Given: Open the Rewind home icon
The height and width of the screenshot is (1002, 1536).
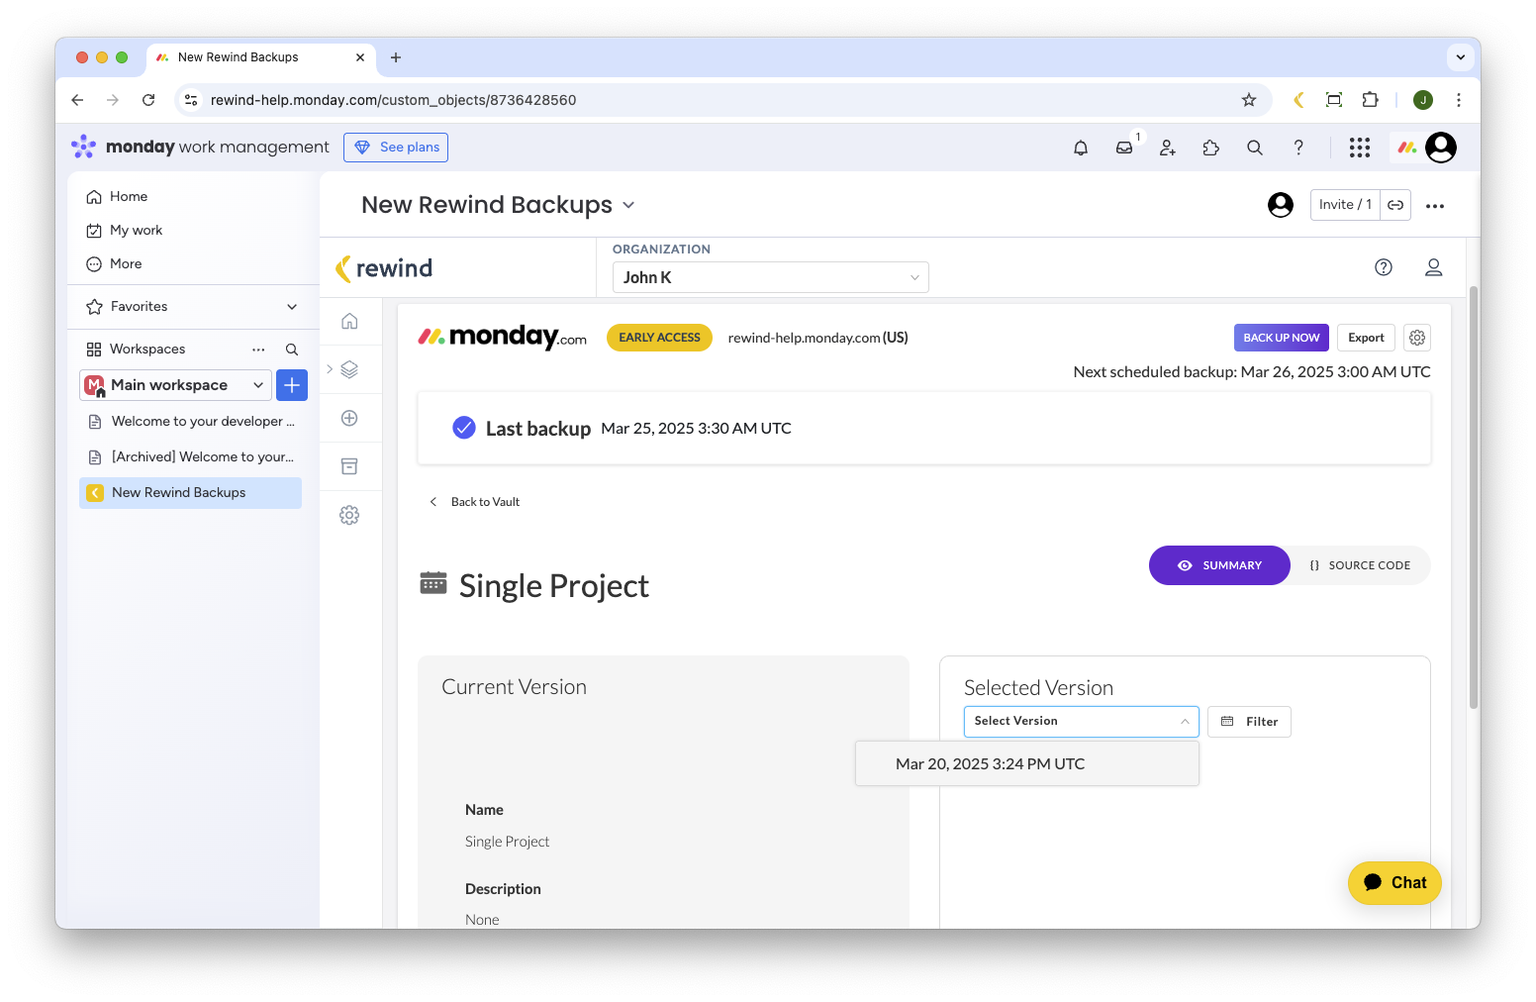Looking at the screenshot, I should click(x=349, y=321).
